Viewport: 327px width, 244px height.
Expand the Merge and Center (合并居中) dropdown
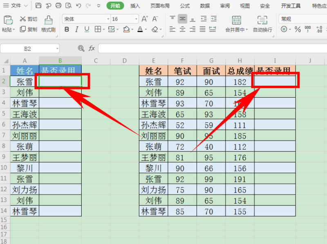click(x=246, y=30)
